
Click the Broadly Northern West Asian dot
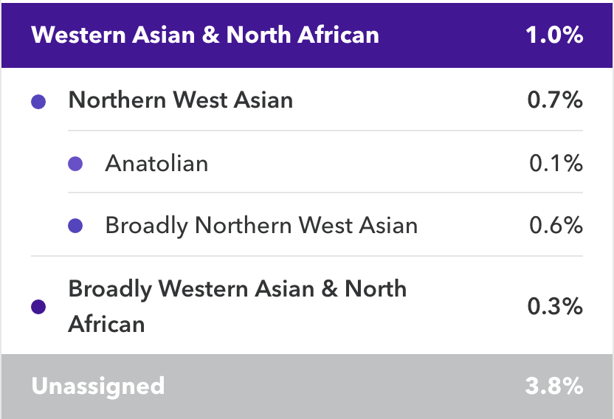[x=75, y=226]
